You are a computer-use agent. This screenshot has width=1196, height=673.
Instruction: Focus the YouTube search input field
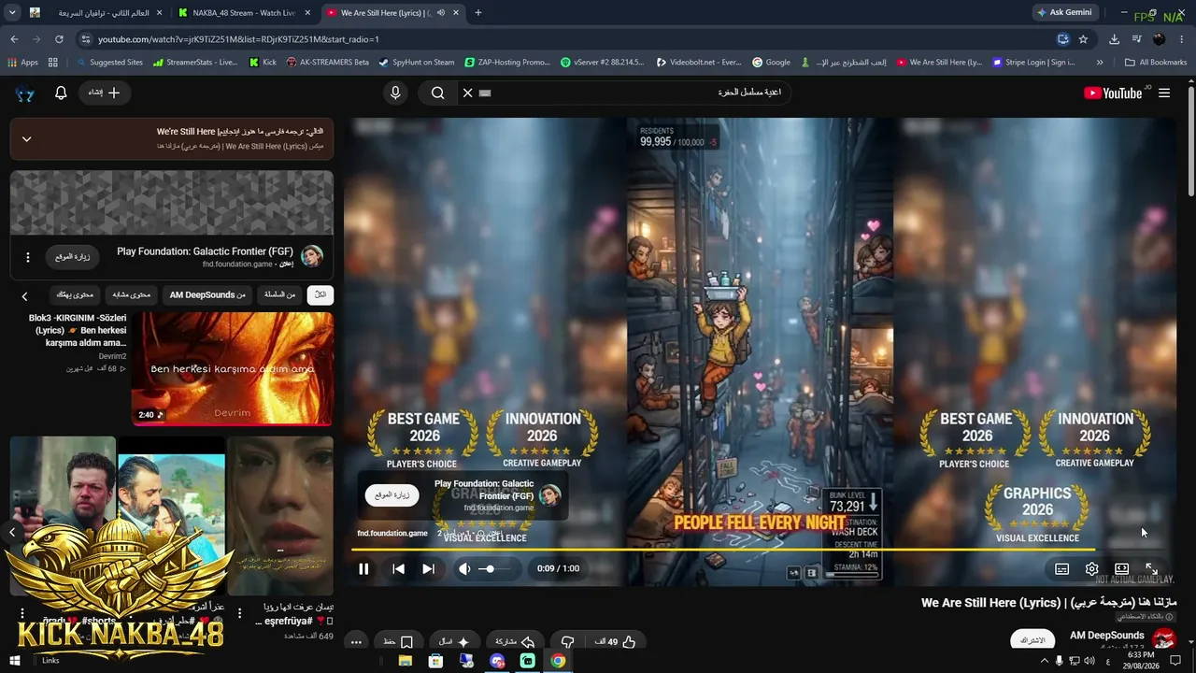click(635, 93)
